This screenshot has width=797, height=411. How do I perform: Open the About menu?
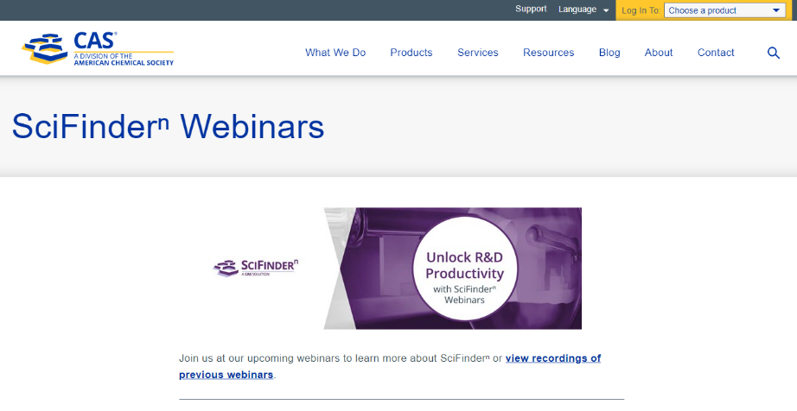[x=659, y=53]
